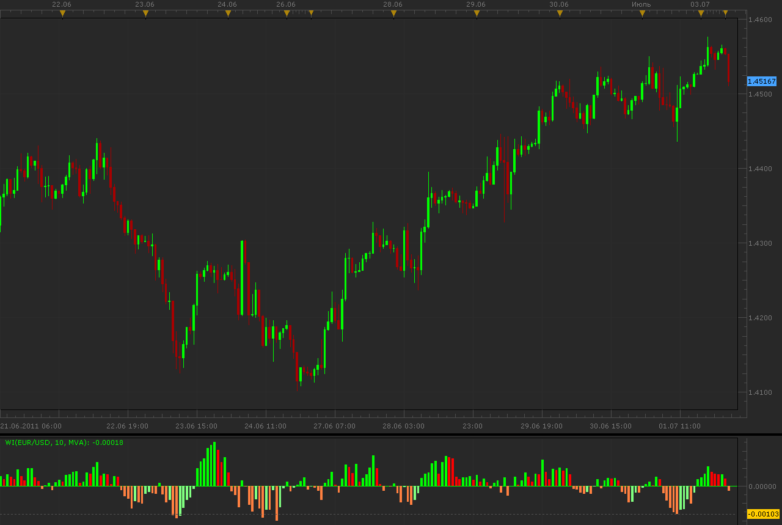Click the triangle marker under 23.06
The width and height of the screenshot is (782, 525).
145,13
